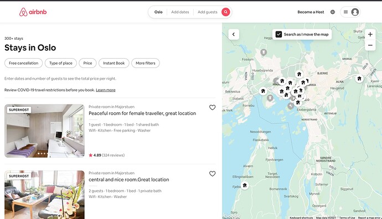Save Peaceful room listing with heart
The image size is (382, 219).
click(x=213, y=107)
